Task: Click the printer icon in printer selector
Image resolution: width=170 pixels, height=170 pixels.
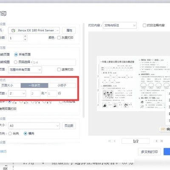Action: (13, 31)
